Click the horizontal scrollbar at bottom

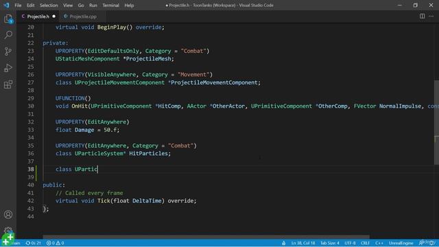[206, 237]
